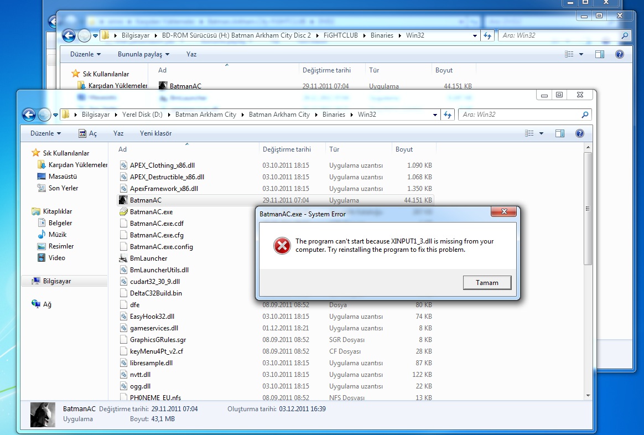Select APEX_Clothing_x86.dll file

coord(162,165)
